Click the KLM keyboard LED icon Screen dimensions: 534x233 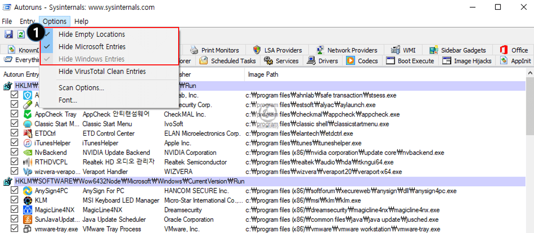pyautogui.click(x=27, y=200)
